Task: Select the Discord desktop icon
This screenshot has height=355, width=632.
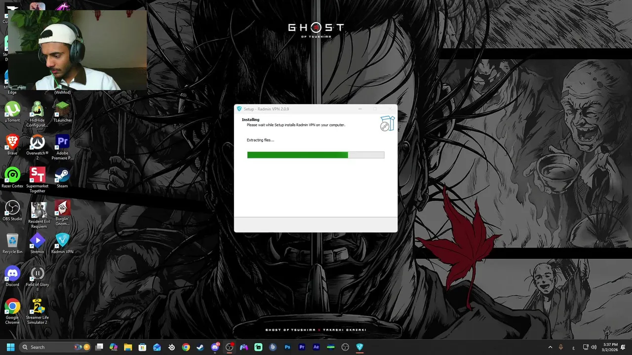Action: [12, 276]
